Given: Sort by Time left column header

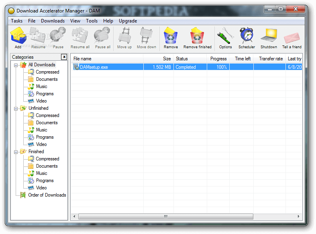Looking at the screenshot, I should (241, 59).
